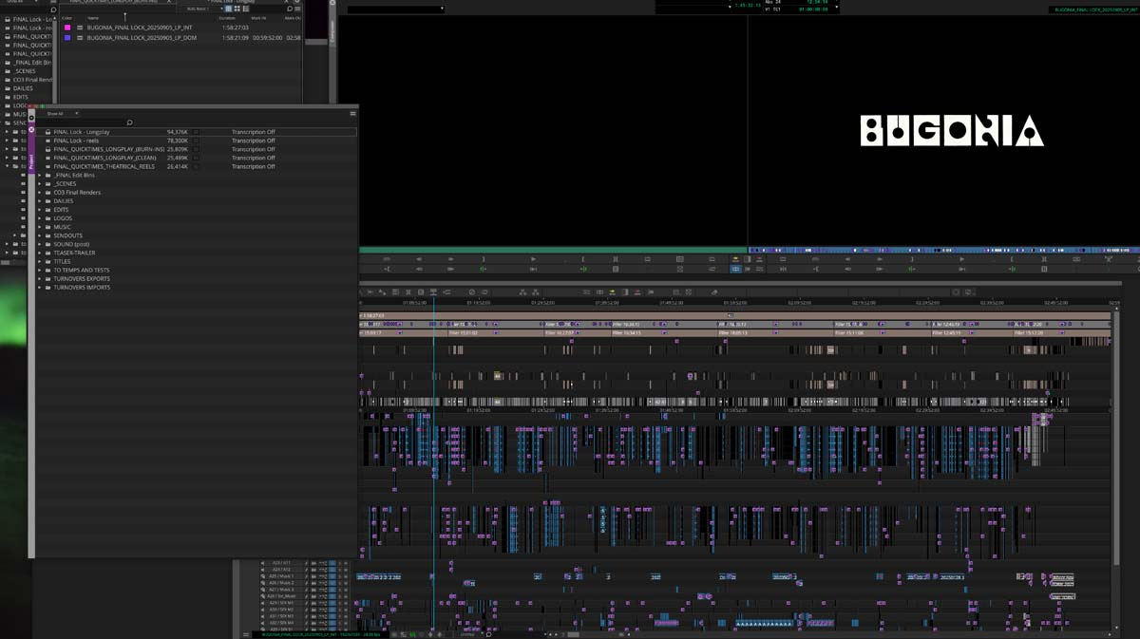Click the sequence icon beside BUGONIA_FINAL LOCK_20250905_LP_DOM

click(x=80, y=38)
